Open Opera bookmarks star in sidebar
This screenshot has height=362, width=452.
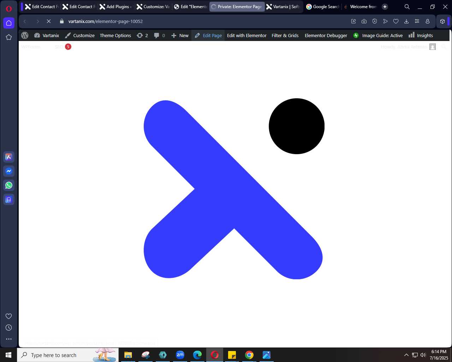coord(9,37)
